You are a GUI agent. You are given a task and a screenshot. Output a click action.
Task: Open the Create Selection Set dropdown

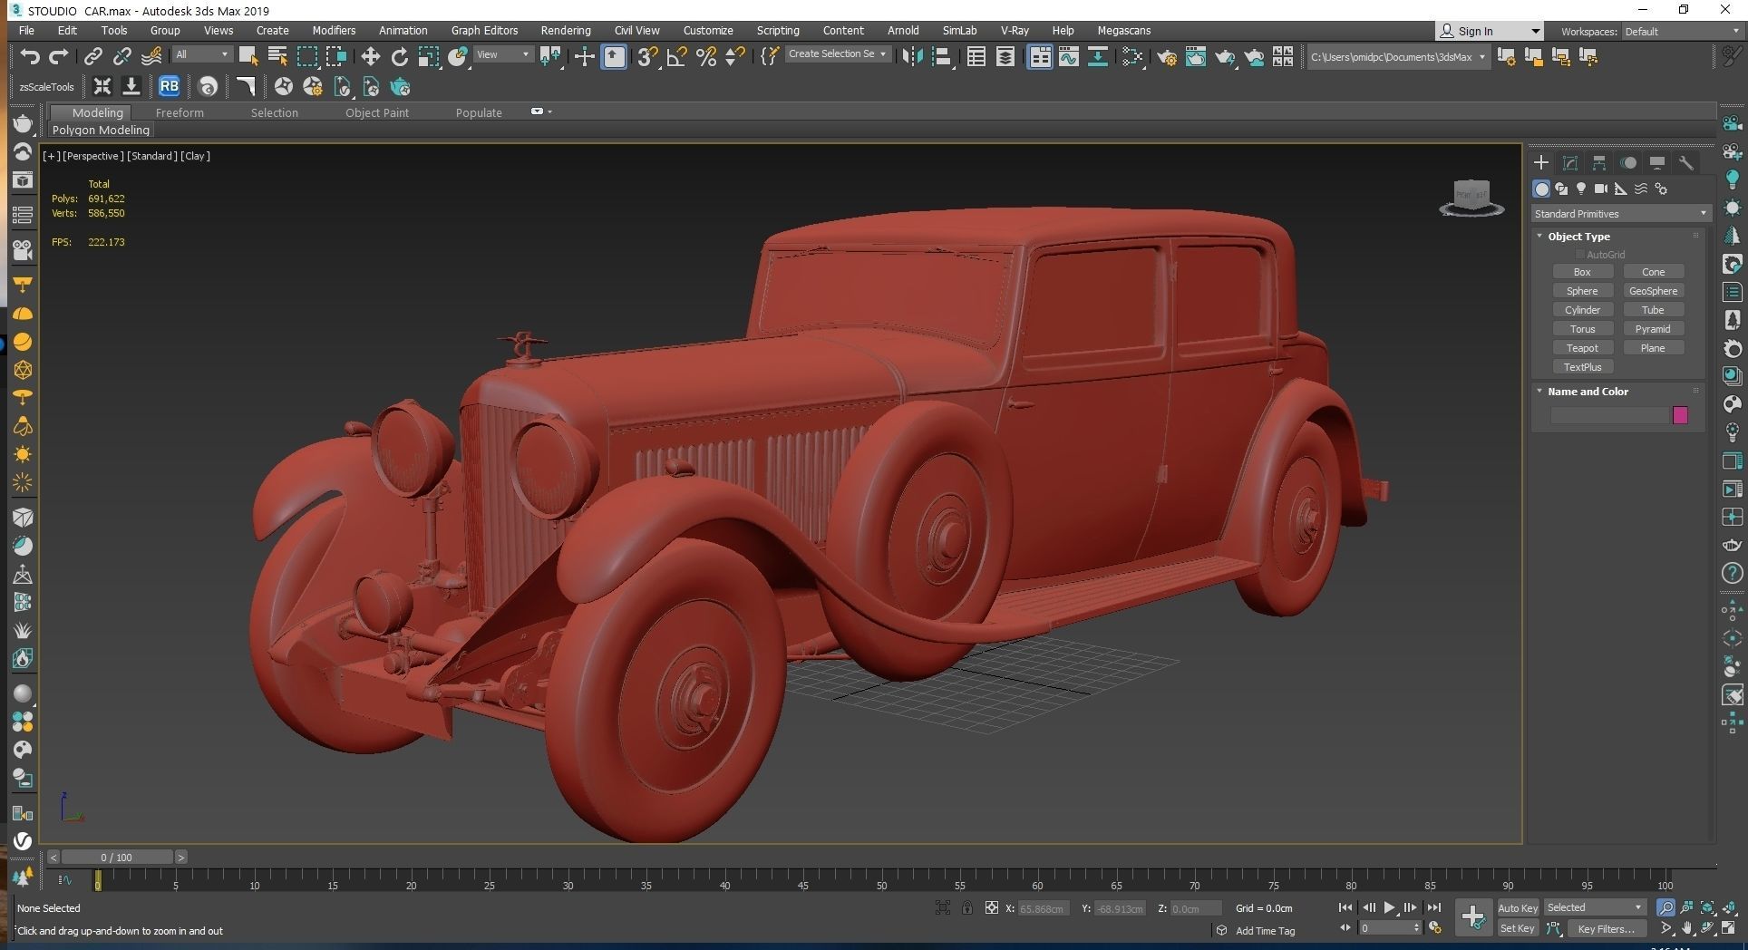(837, 53)
